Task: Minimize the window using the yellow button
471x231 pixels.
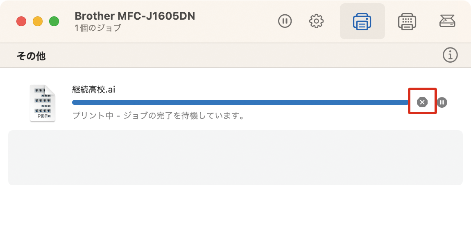Action: pos(38,21)
